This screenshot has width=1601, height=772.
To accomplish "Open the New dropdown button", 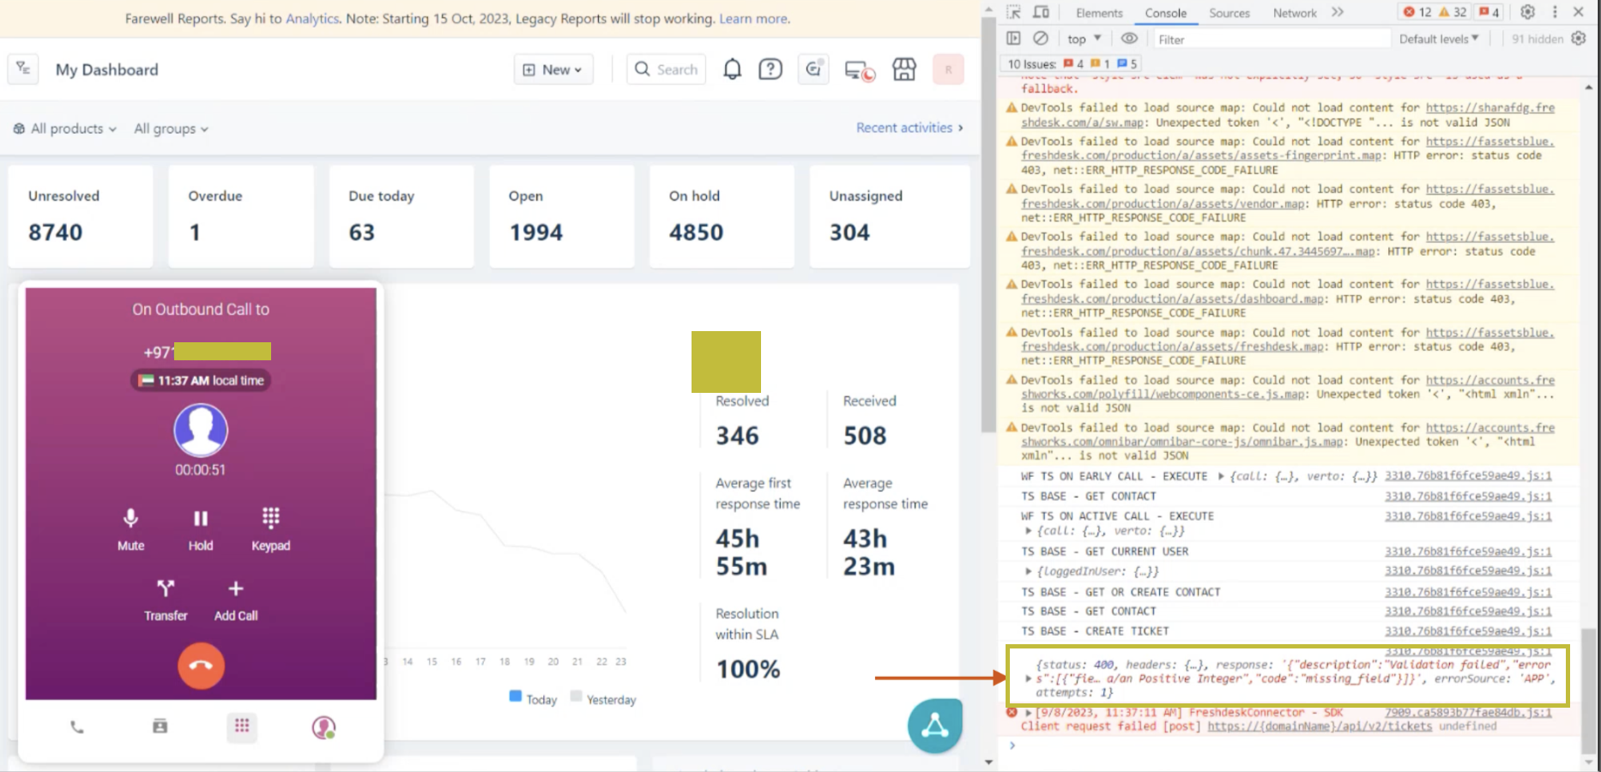I will point(553,69).
